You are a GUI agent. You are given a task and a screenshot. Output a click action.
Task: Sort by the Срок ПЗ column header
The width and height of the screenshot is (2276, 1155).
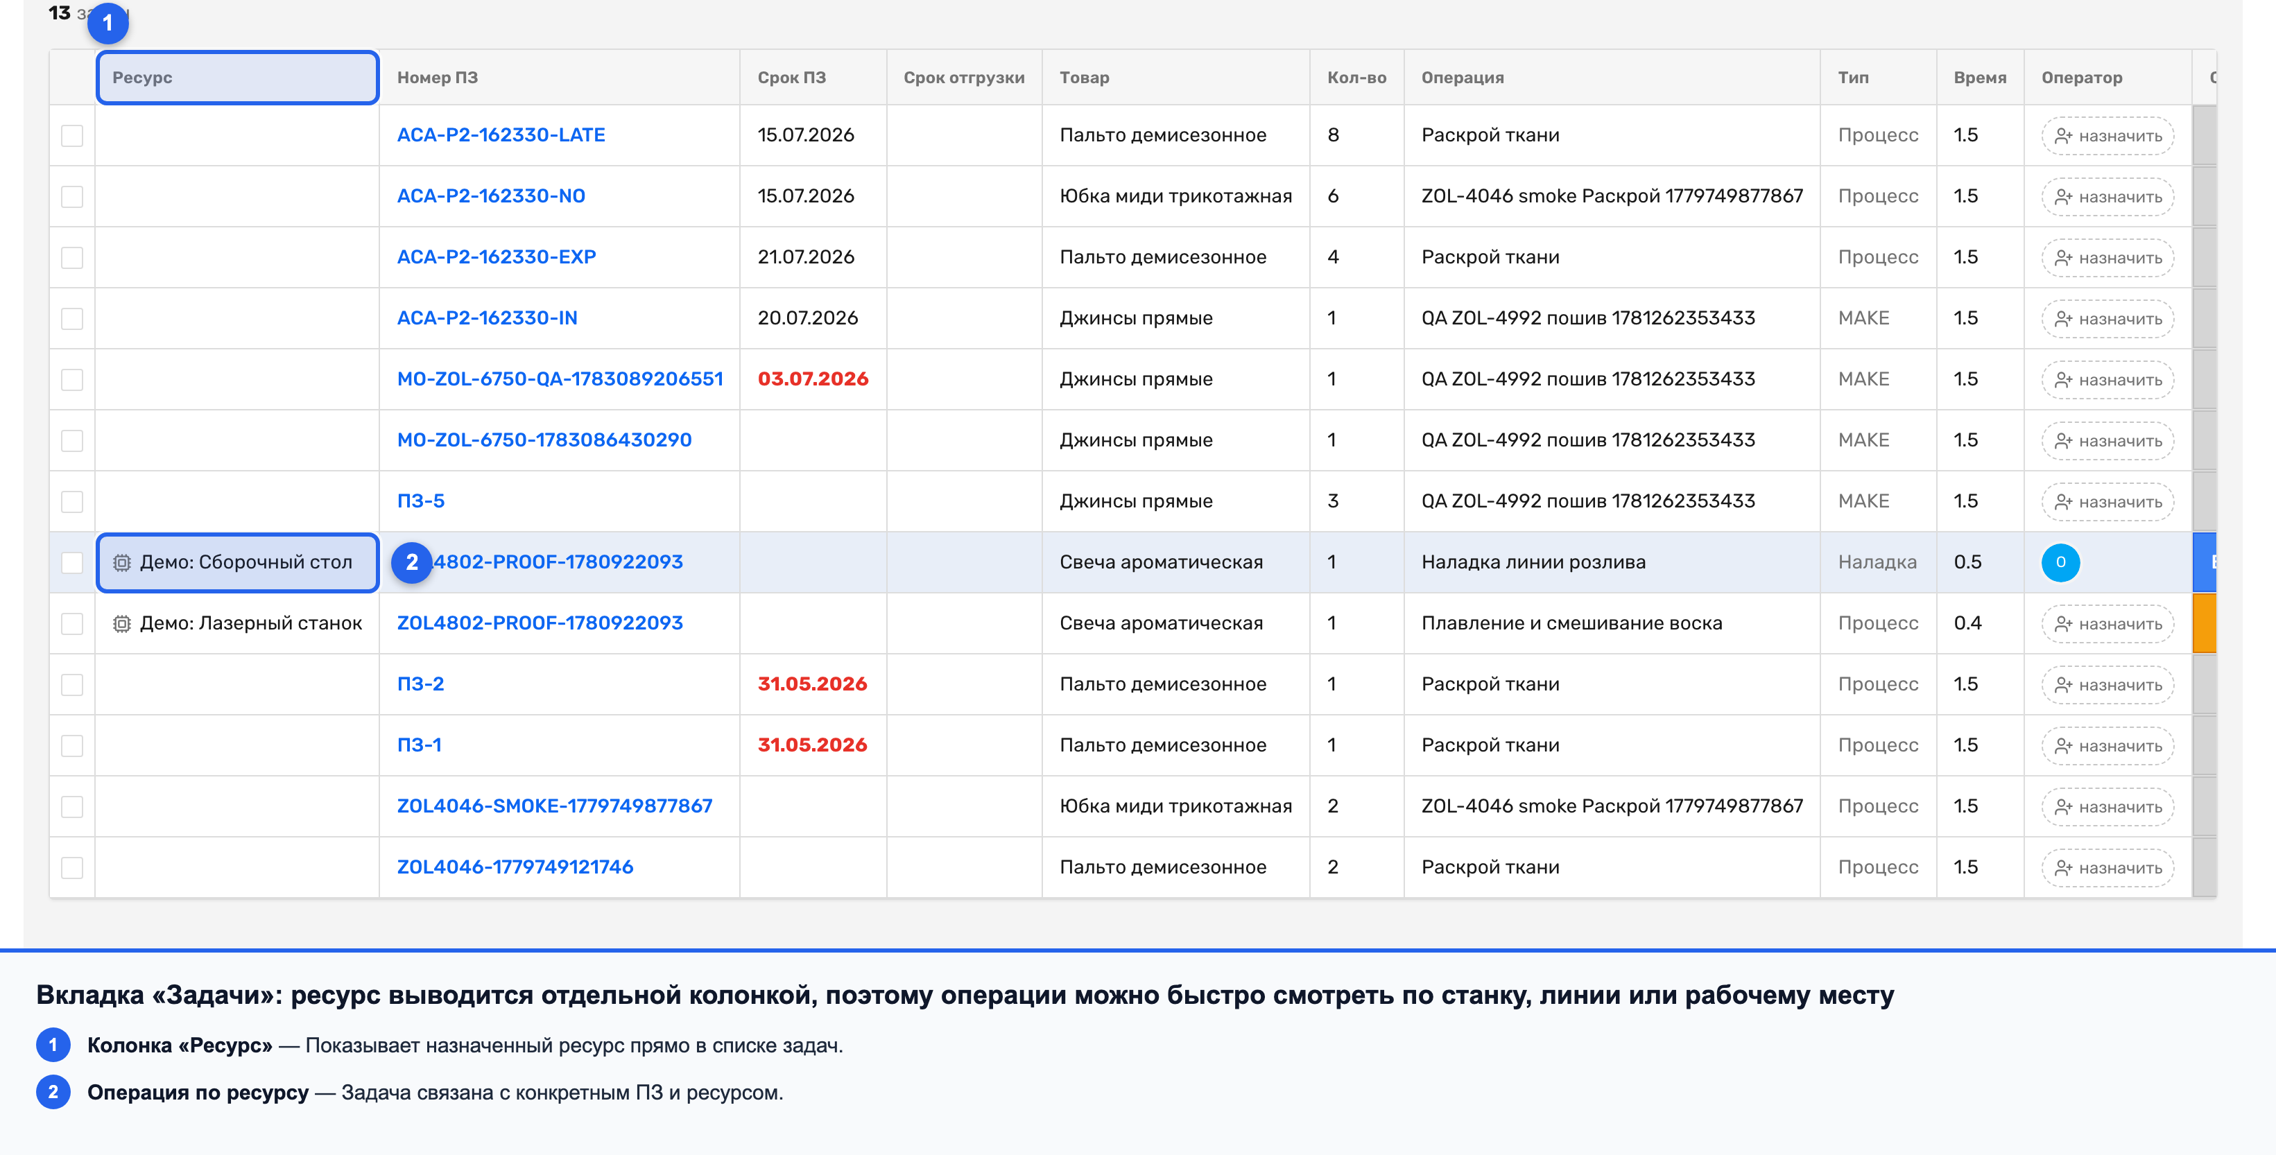792,78
